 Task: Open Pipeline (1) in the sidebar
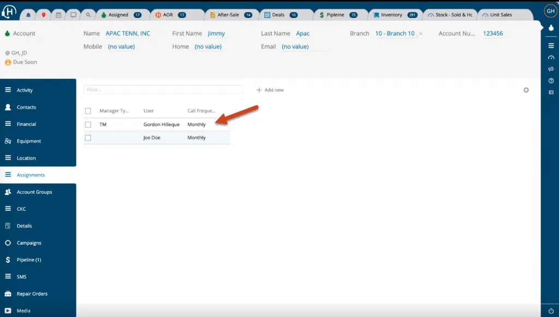click(38, 260)
